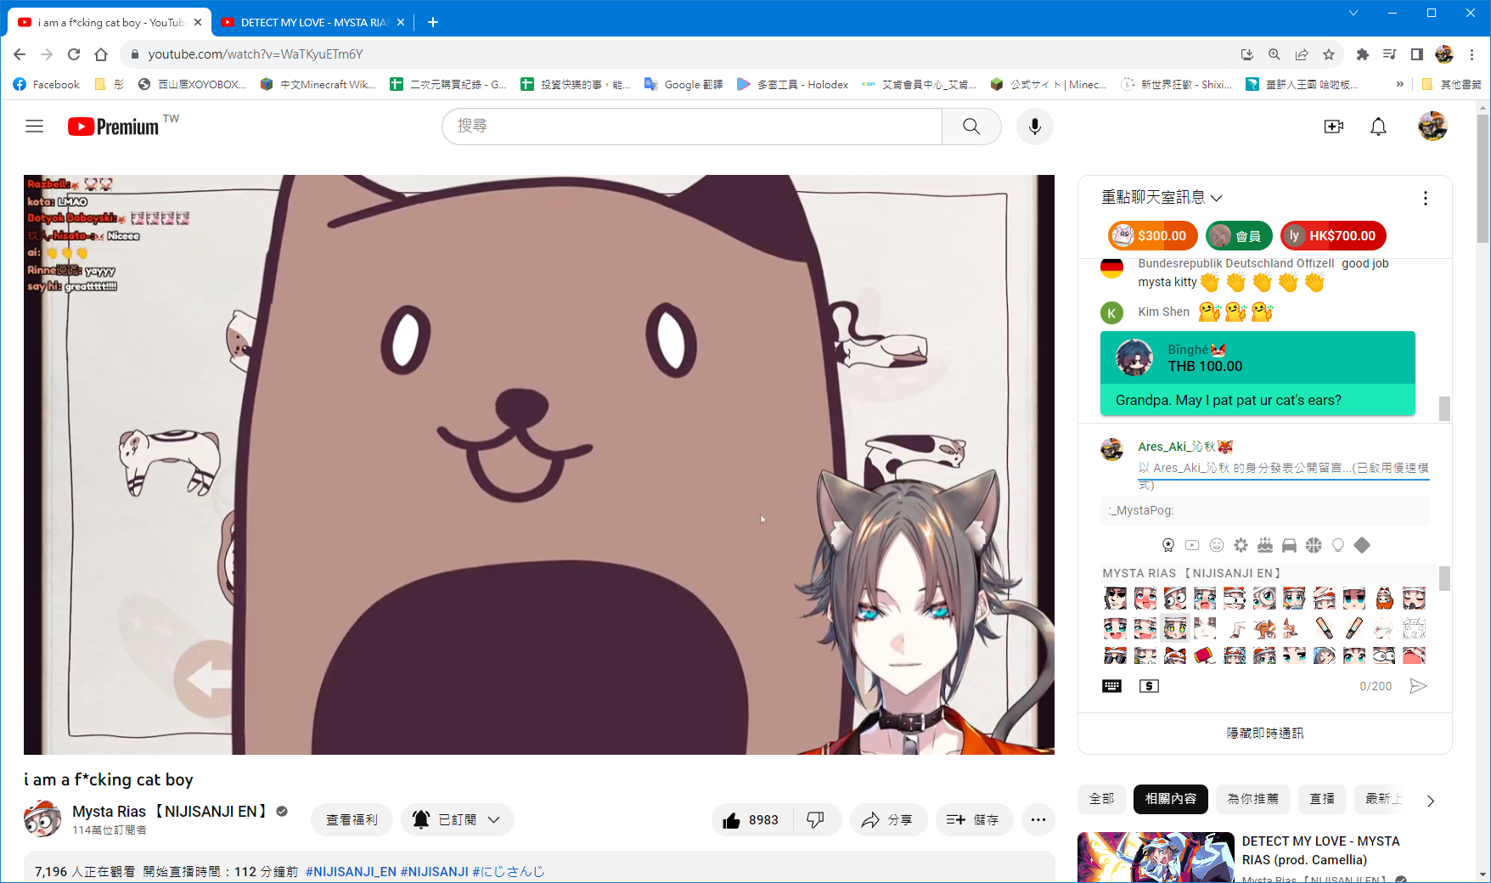The width and height of the screenshot is (1491, 883).
Task: Open the Chrome tab search chevron
Action: pyautogui.click(x=1353, y=13)
